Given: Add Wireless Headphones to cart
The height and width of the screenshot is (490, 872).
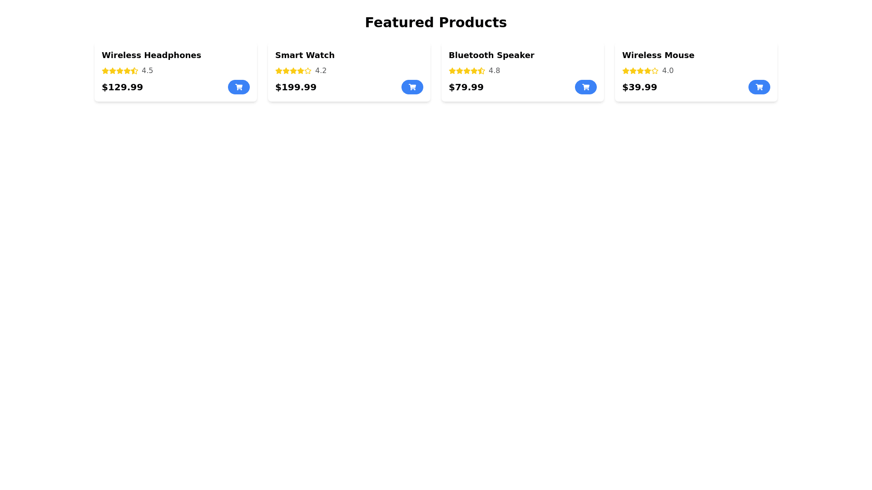Looking at the screenshot, I should coord(238,87).
